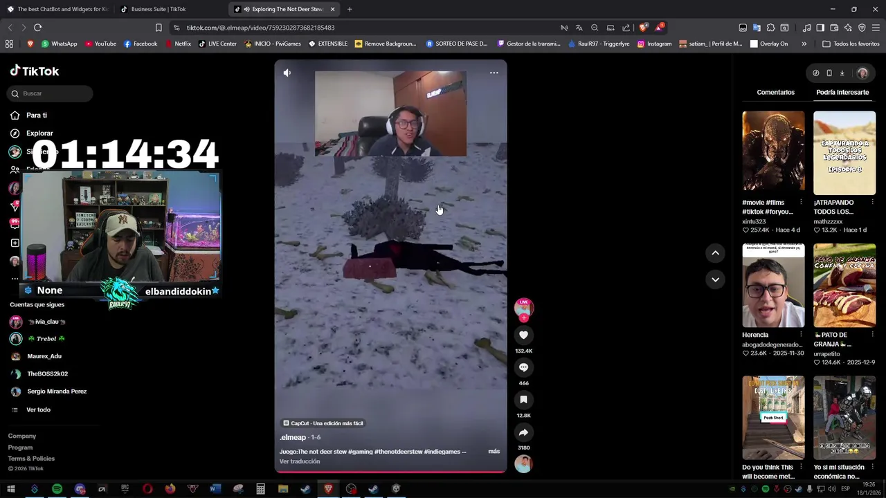Open the profile avatar in the top pill
Screen dimensions: 886x498
pyautogui.click(x=862, y=73)
